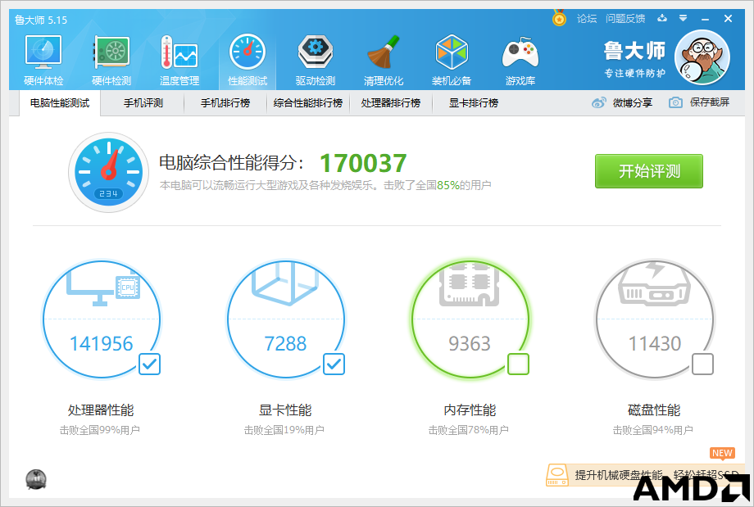The height and width of the screenshot is (507, 754).
Task: Uncheck 显卡性能 test checkbox
Action: tap(334, 364)
